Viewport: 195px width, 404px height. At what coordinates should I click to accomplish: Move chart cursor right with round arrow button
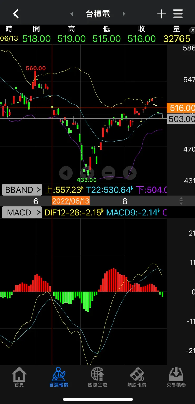pos(130,173)
